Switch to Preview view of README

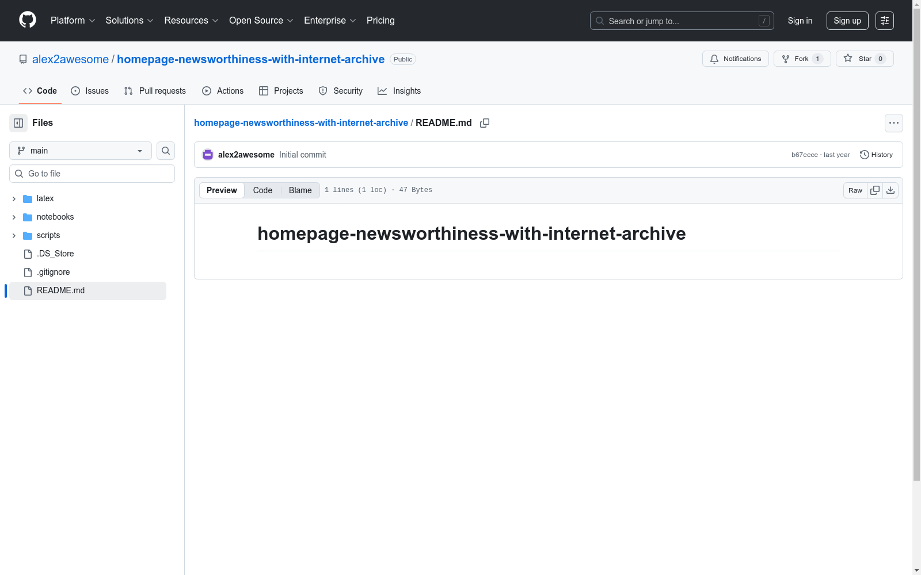[222, 190]
